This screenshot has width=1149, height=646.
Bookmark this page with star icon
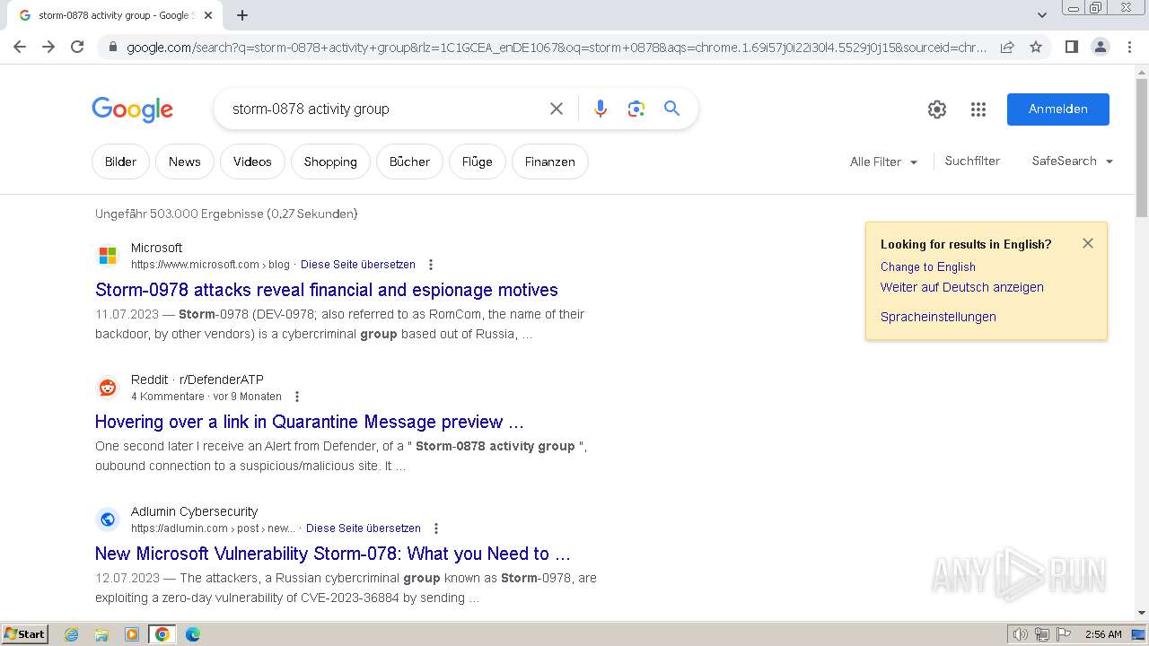(x=1036, y=47)
